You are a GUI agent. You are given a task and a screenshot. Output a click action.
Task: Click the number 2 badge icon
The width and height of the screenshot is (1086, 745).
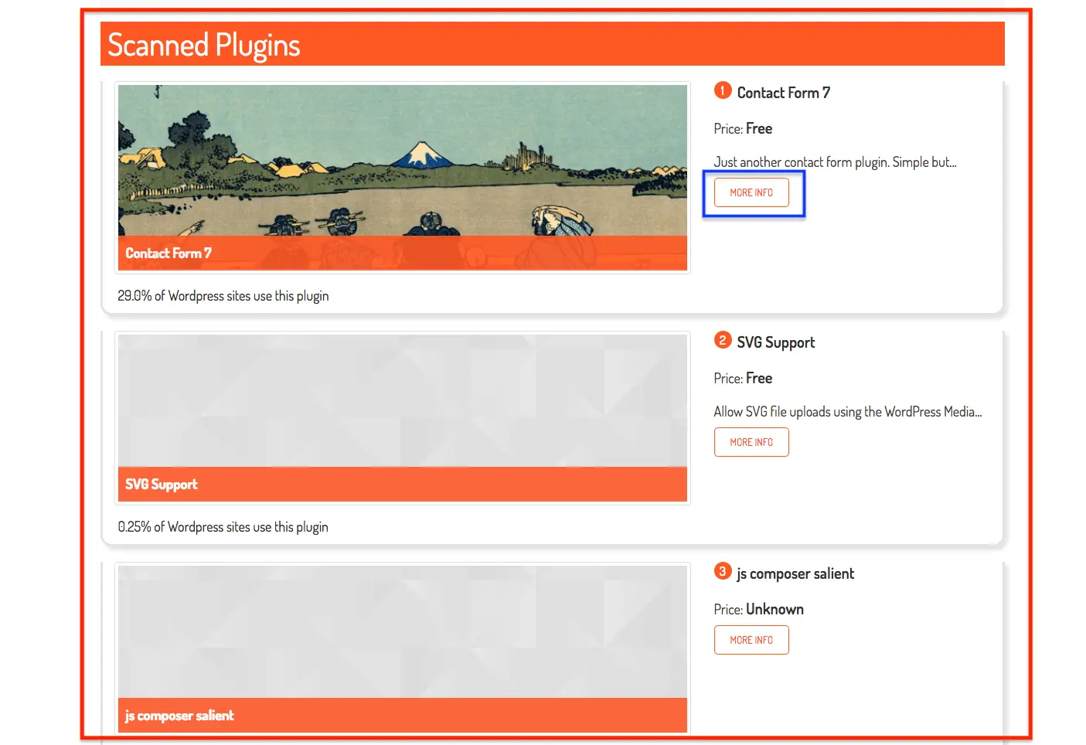[x=723, y=340]
